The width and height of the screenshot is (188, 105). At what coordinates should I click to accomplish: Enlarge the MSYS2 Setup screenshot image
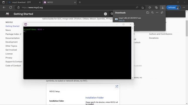117,86
